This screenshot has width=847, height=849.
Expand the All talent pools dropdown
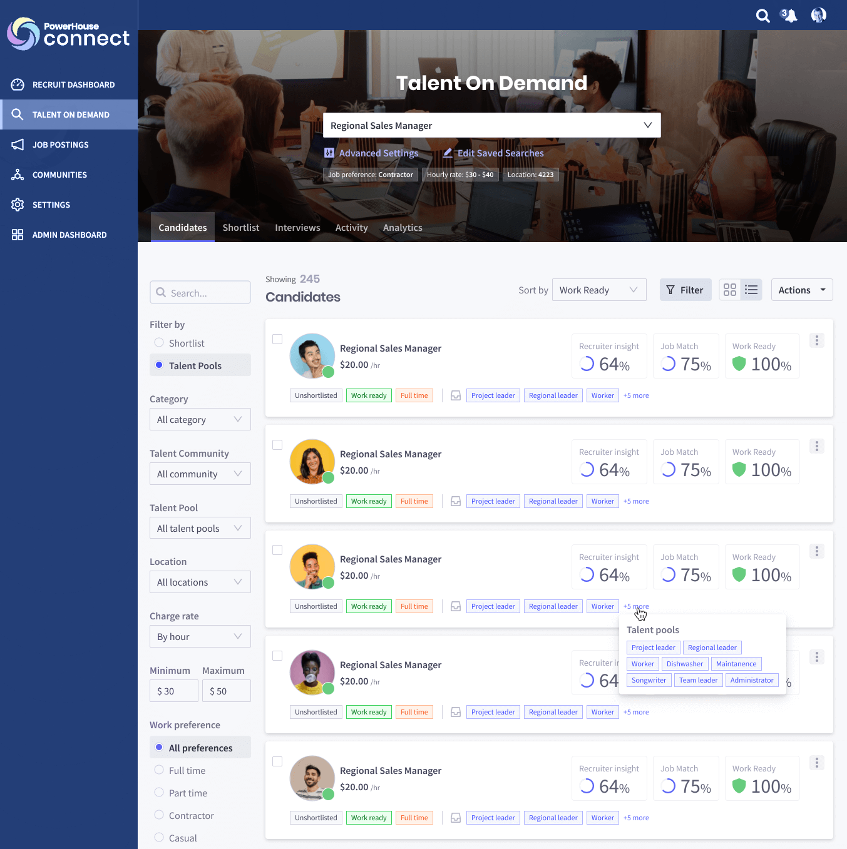click(x=200, y=528)
